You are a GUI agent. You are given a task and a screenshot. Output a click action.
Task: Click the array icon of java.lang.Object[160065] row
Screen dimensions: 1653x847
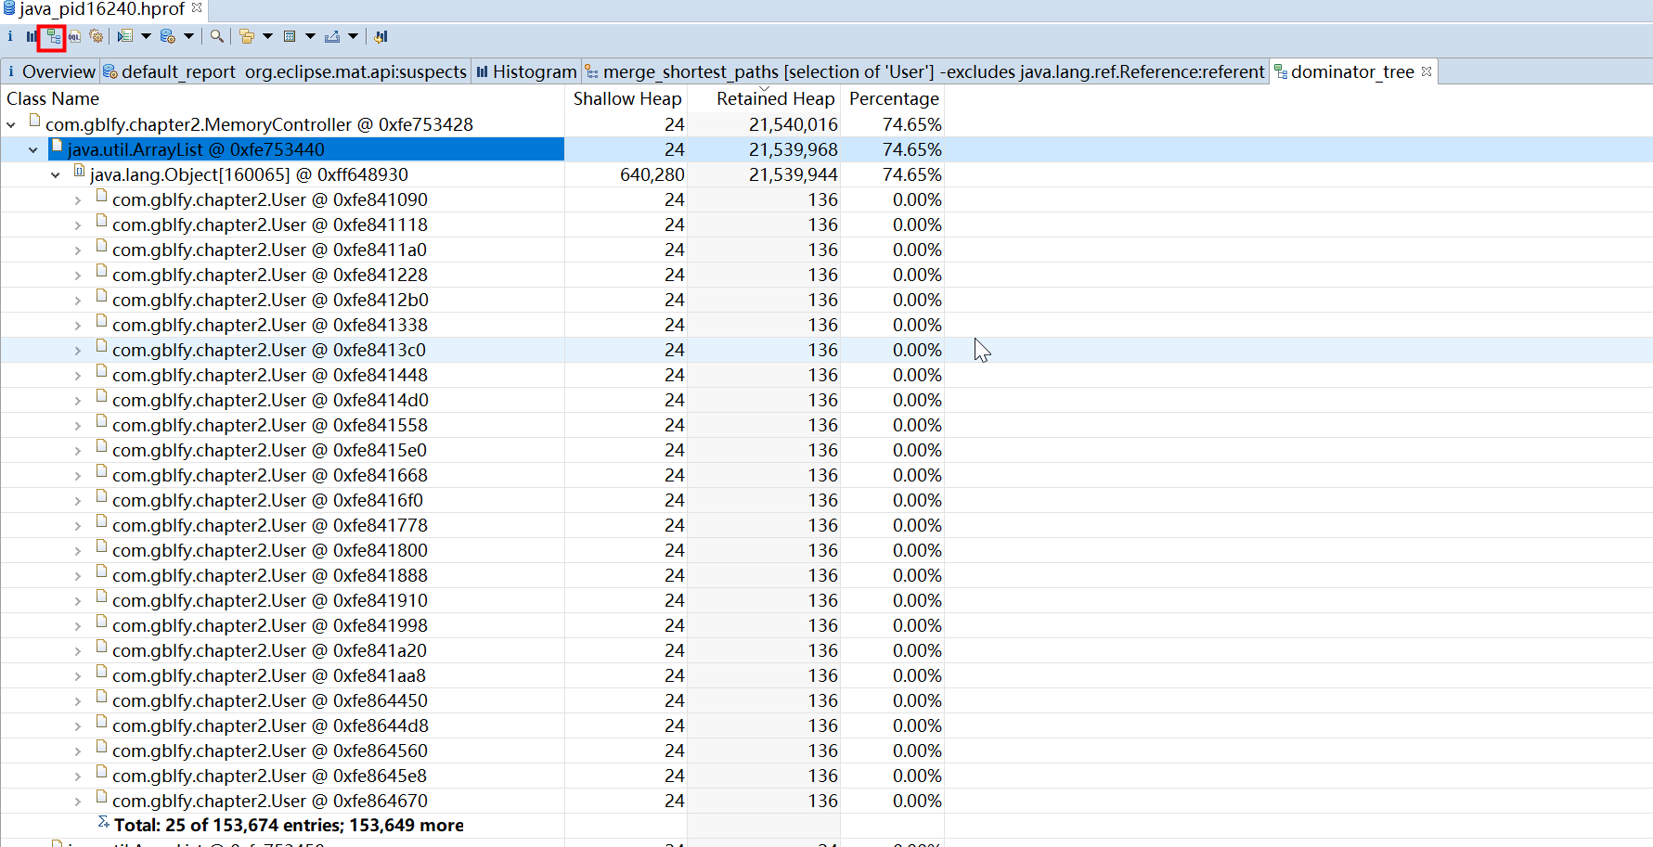[x=79, y=171]
